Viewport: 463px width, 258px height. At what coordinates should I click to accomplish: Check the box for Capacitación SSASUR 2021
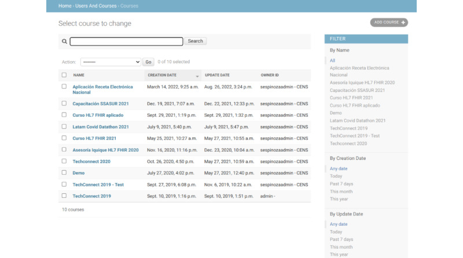(x=64, y=103)
